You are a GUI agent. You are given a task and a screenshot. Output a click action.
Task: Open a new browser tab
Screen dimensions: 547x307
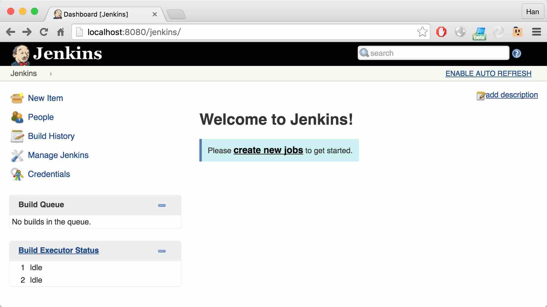pyautogui.click(x=176, y=14)
